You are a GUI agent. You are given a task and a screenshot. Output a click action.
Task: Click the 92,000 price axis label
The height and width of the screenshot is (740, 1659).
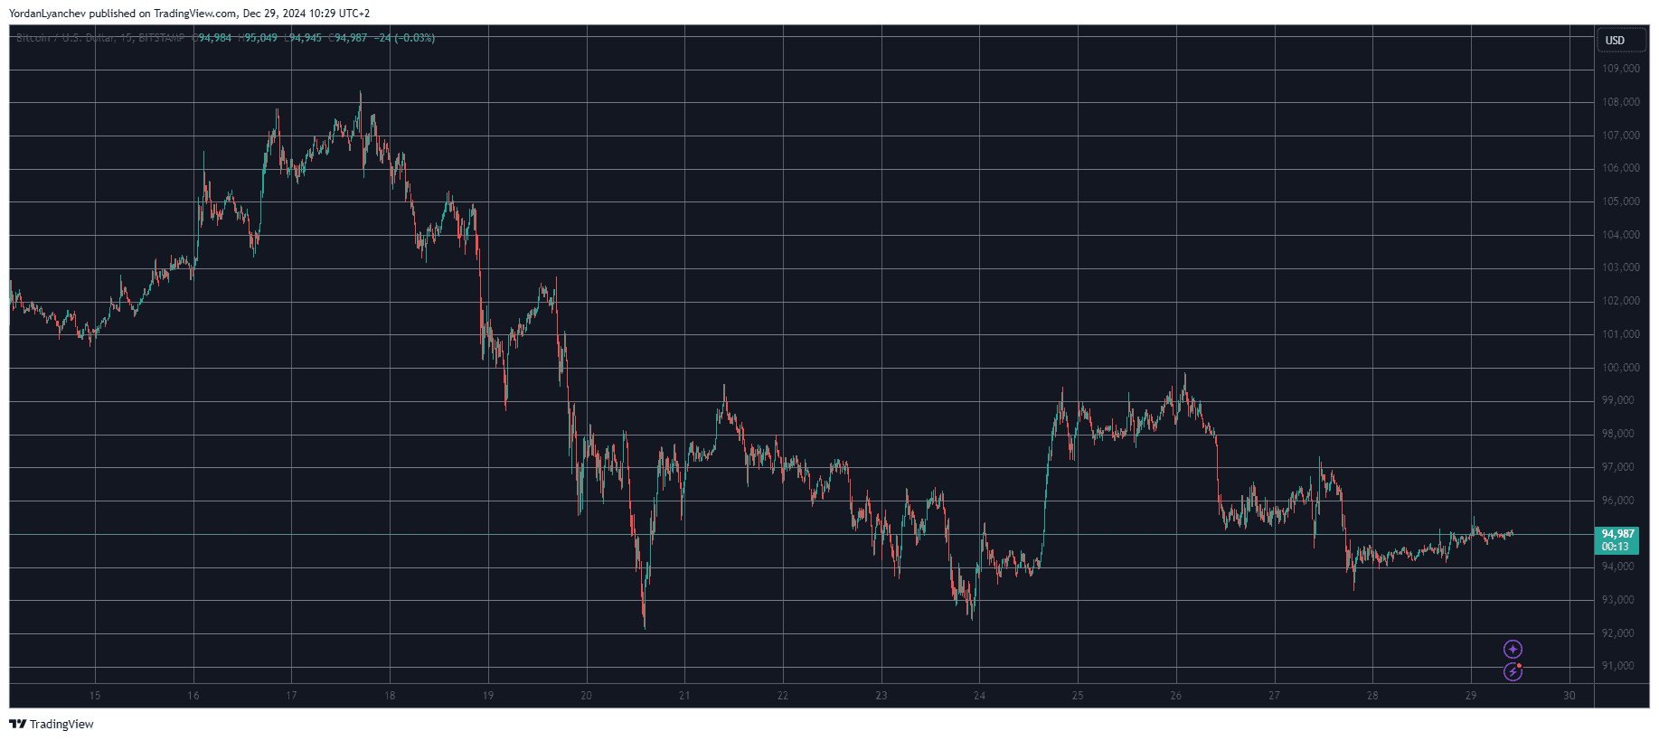[x=1618, y=633]
